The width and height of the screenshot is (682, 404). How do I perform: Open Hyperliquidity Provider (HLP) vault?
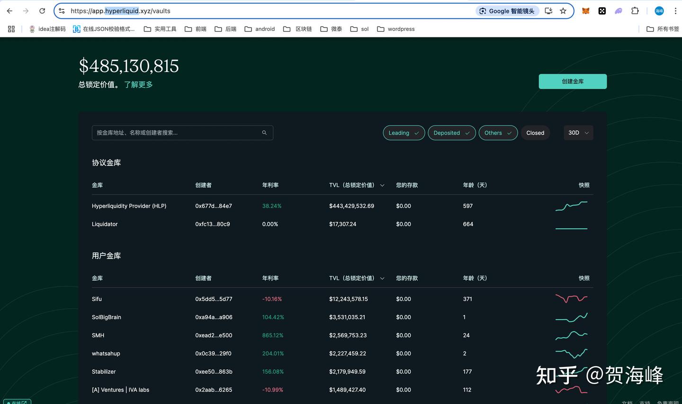click(x=129, y=206)
